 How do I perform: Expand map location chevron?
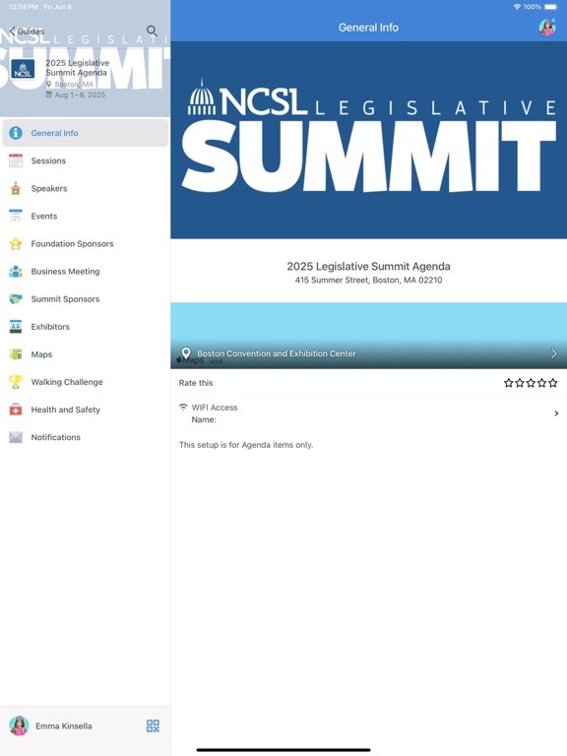[553, 353]
